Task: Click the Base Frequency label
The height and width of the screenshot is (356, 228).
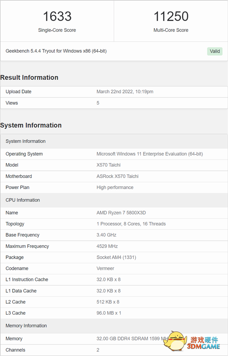Action: 22,235
